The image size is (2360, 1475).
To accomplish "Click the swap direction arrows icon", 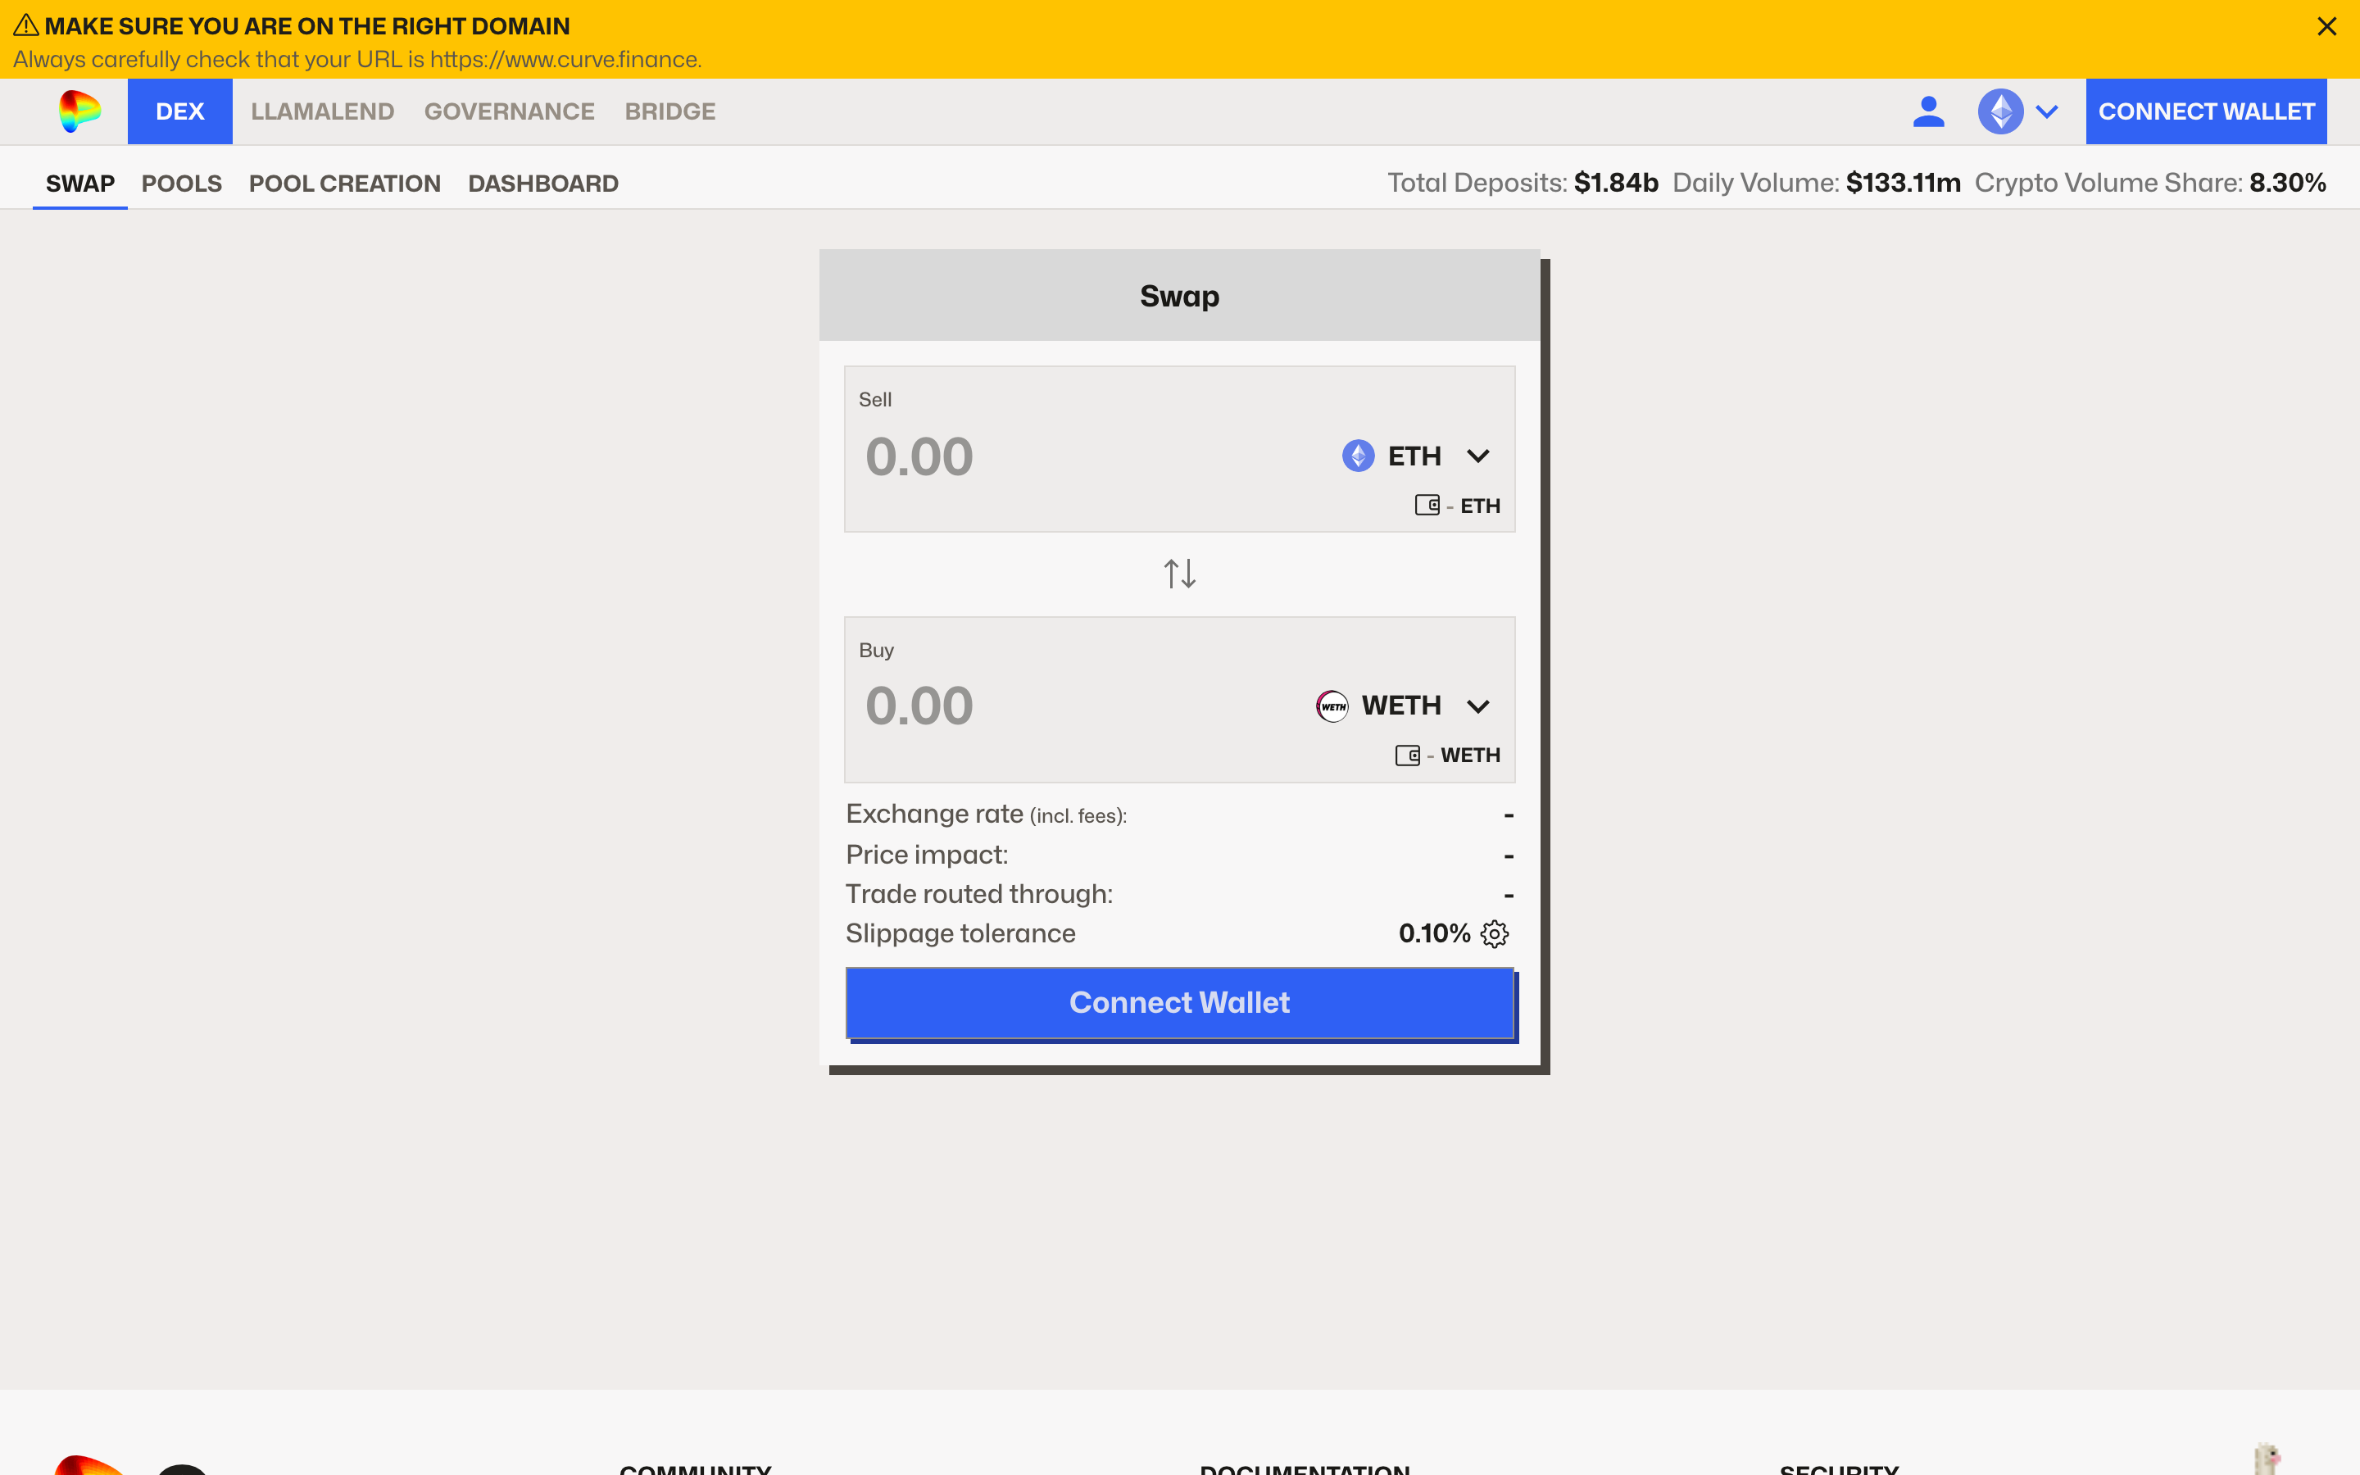I will click(x=1179, y=574).
